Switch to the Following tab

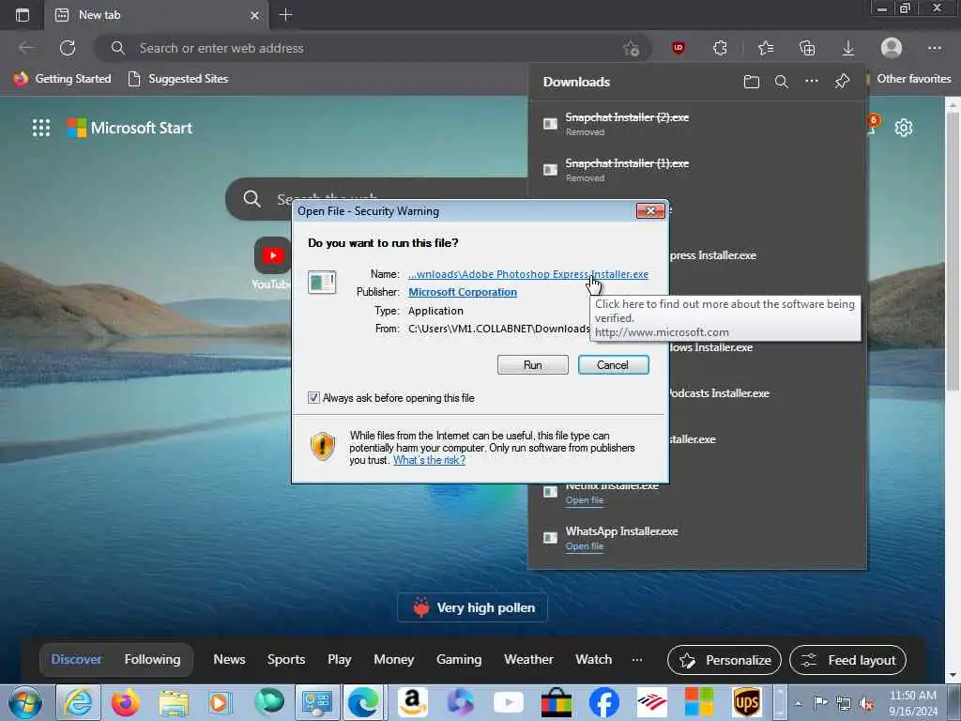153,660
